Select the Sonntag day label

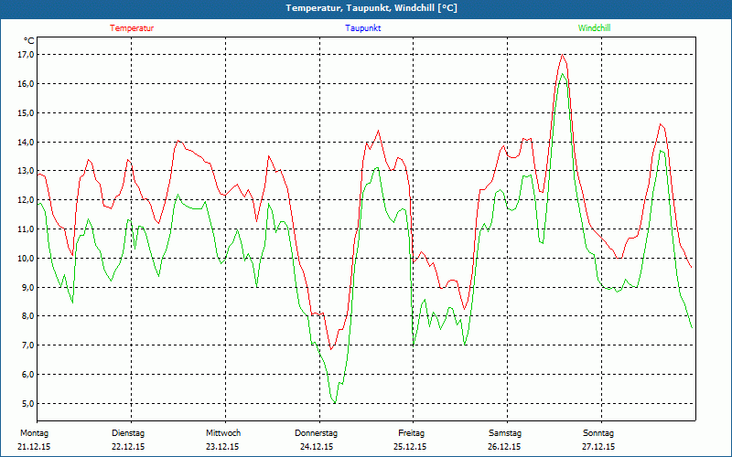[598, 433]
